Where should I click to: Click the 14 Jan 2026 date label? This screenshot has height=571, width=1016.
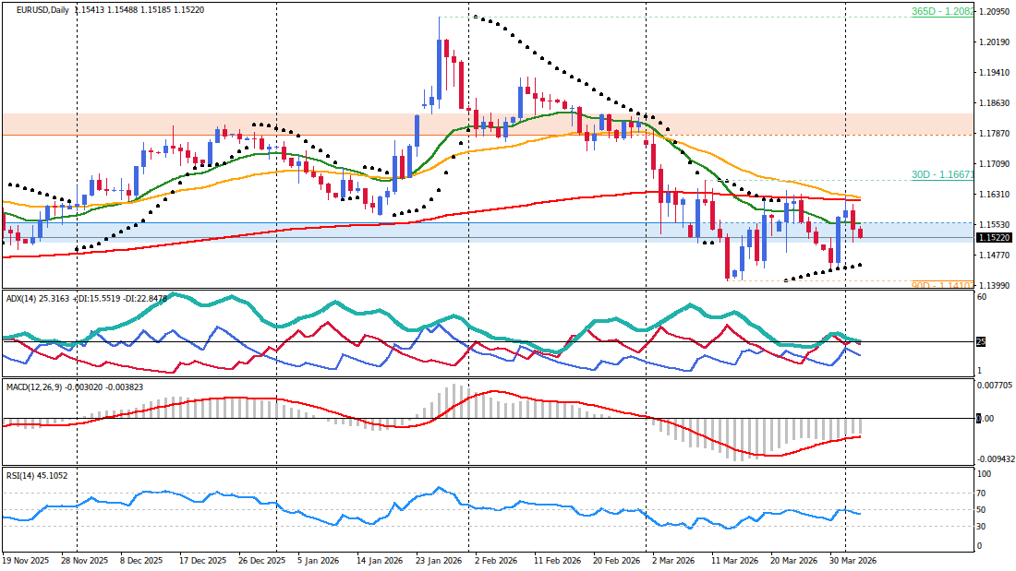(380, 561)
